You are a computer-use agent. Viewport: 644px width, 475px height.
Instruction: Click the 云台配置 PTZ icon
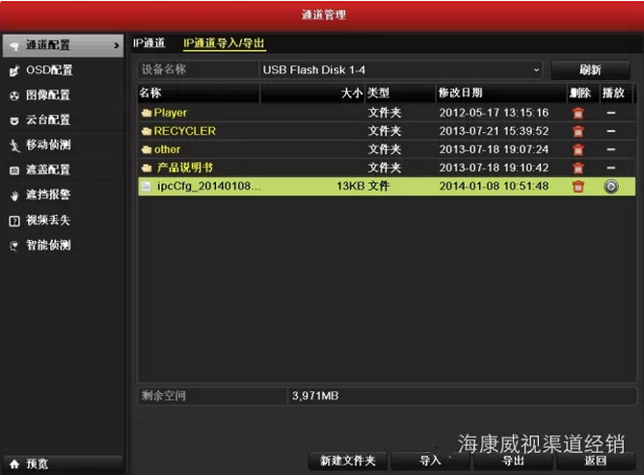(x=14, y=120)
